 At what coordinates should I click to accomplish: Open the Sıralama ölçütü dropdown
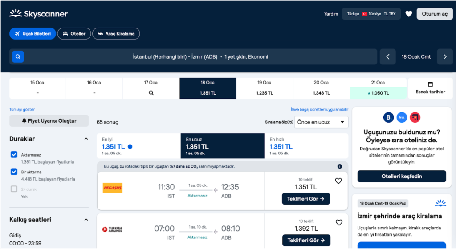(x=321, y=122)
